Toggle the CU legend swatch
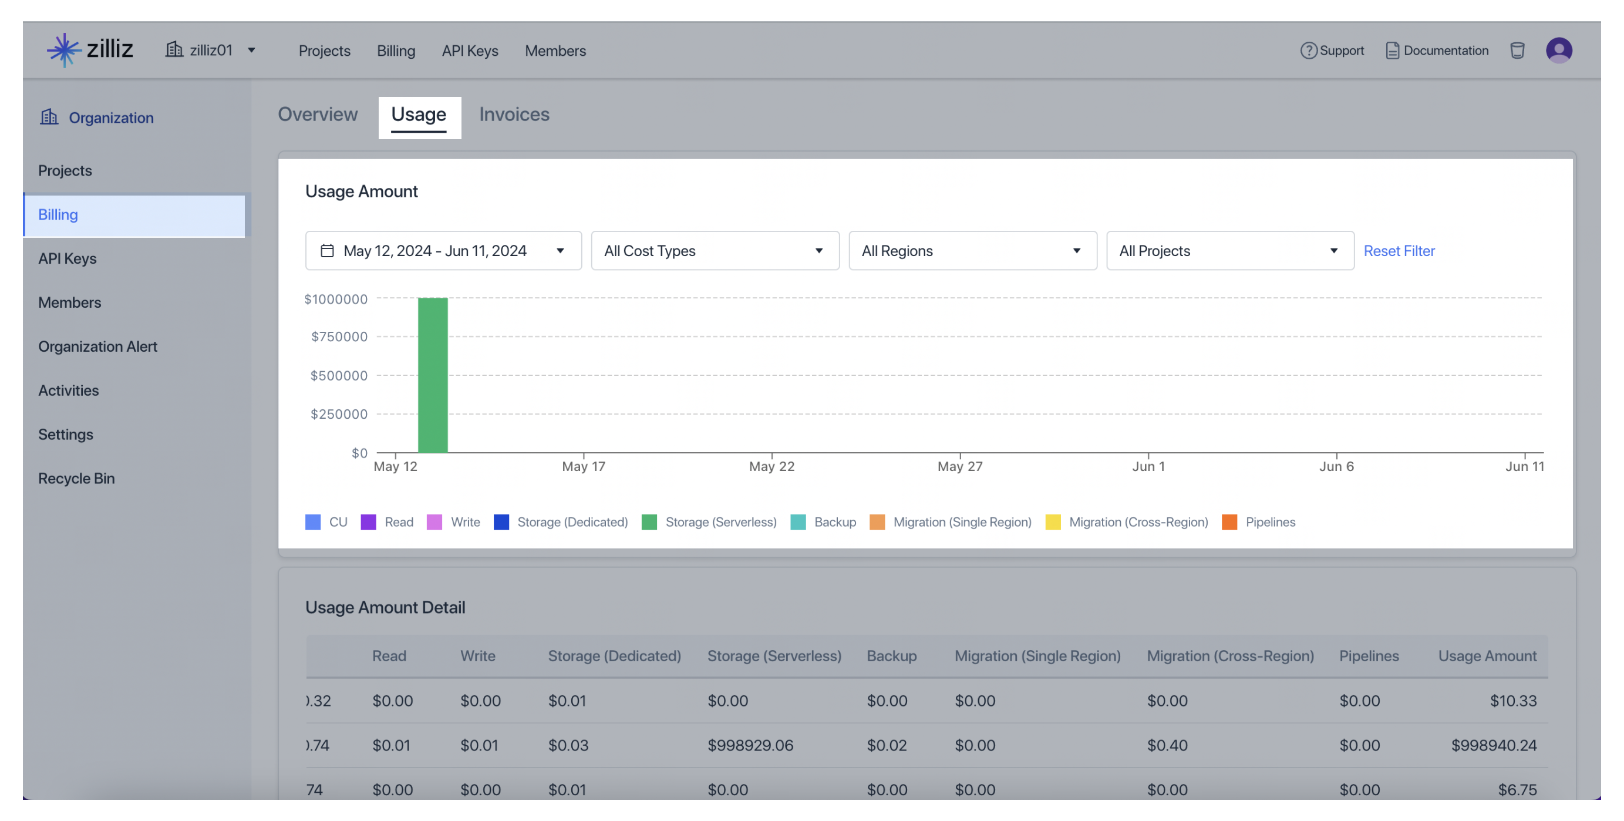Viewport: 1624px width, 821px height. (313, 521)
